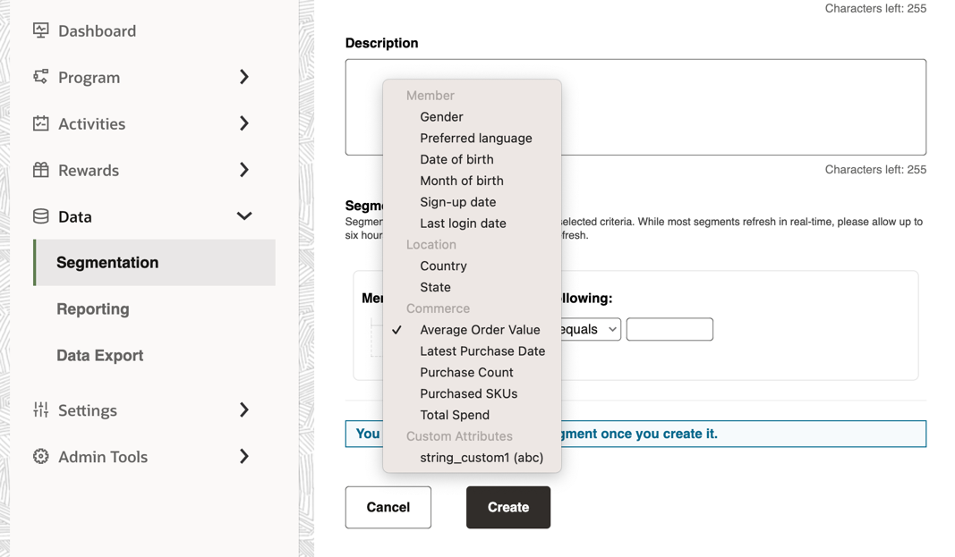Open Reporting under Data
This screenshot has width=955, height=557.
pyautogui.click(x=92, y=309)
